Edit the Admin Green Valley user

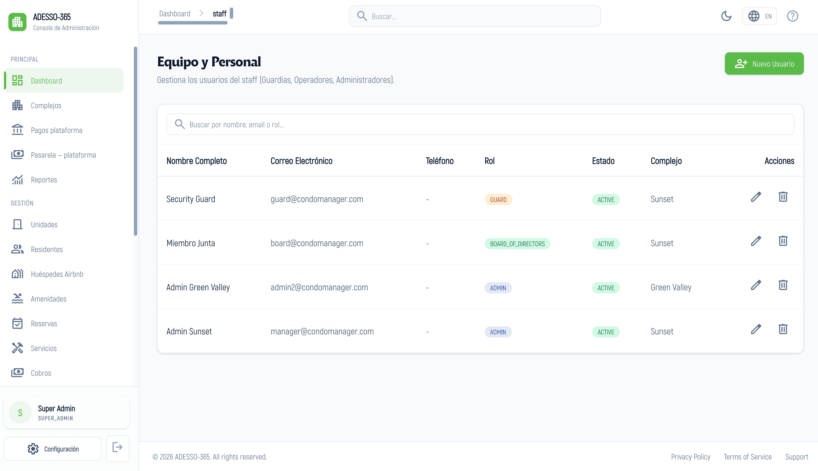pyautogui.click(x=756, y=285)
